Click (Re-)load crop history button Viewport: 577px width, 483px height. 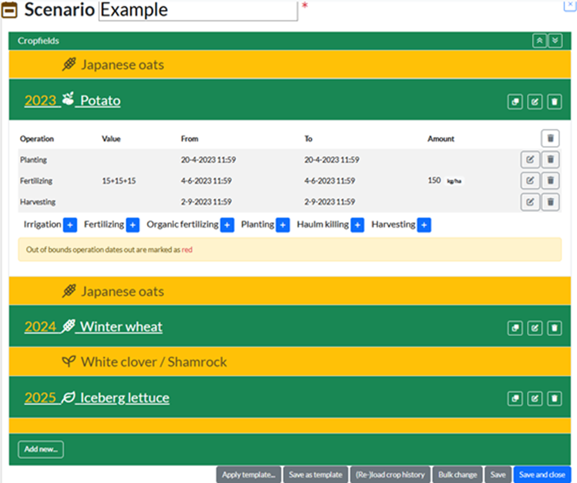pyautogui.click(x=390, y=475)
